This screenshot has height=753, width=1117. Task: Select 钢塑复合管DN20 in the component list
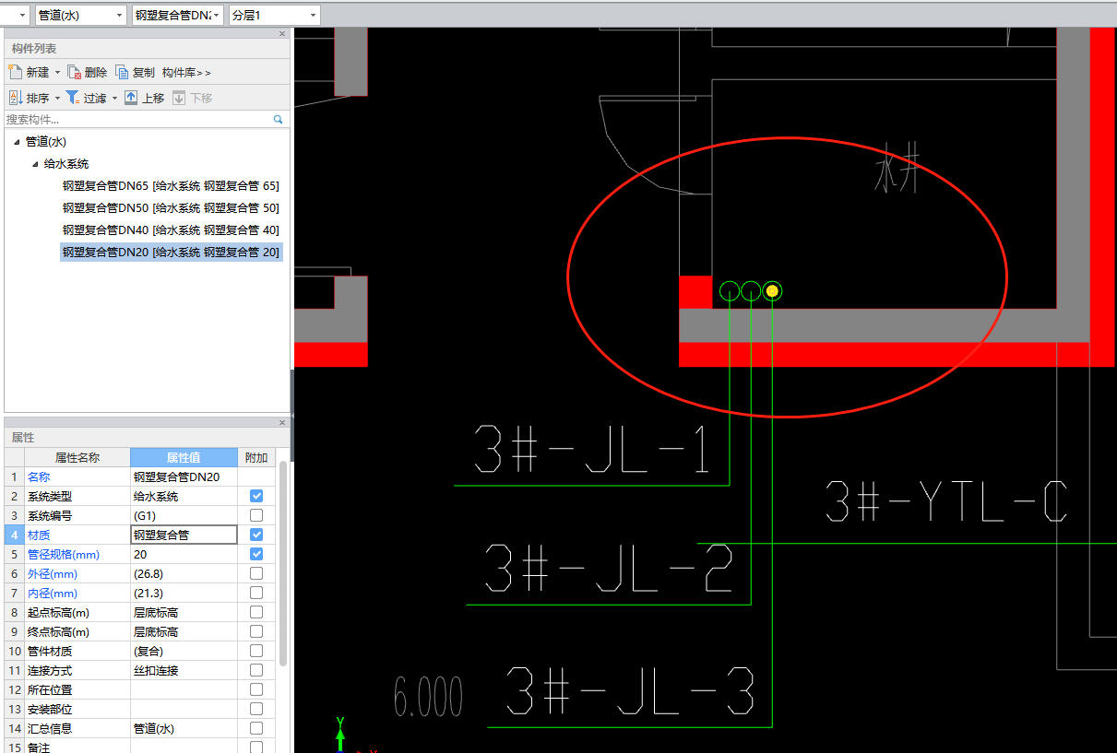point(171,253)
